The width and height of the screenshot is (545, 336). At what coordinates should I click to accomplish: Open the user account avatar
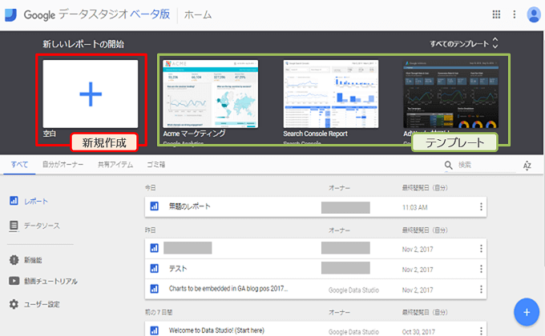534,14
